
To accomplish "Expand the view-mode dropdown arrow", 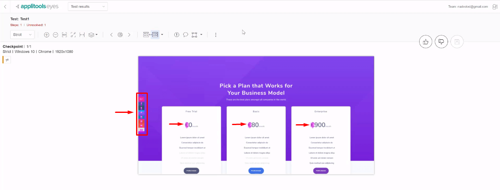I will point(162,35).
